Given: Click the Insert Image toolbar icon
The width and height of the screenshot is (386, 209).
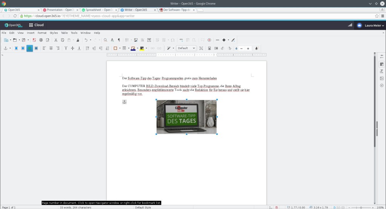Looking at the screenshot, I should (136, 40).
